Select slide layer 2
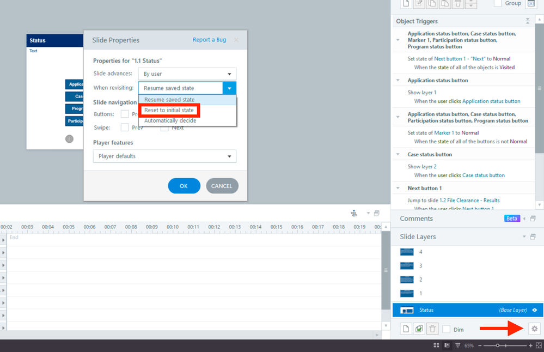The height and width of the screenshot is (352, 544). (467, 280)
